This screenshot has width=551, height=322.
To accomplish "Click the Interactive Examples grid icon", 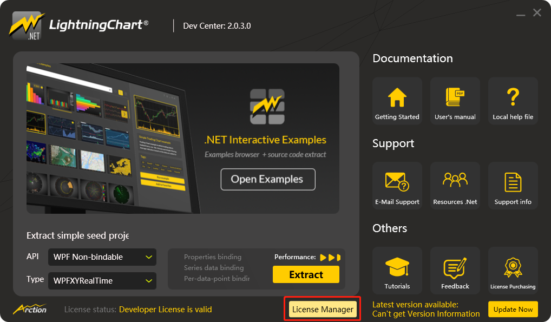I will click(x=267, y=107).
